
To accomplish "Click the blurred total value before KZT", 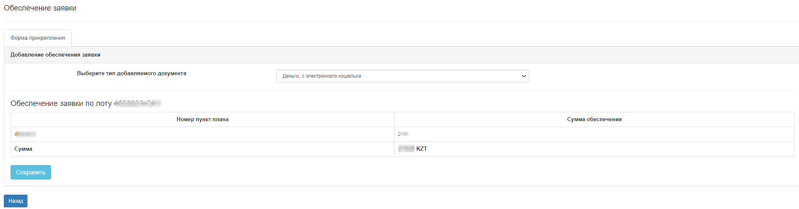I will click(x=406, y=149).
